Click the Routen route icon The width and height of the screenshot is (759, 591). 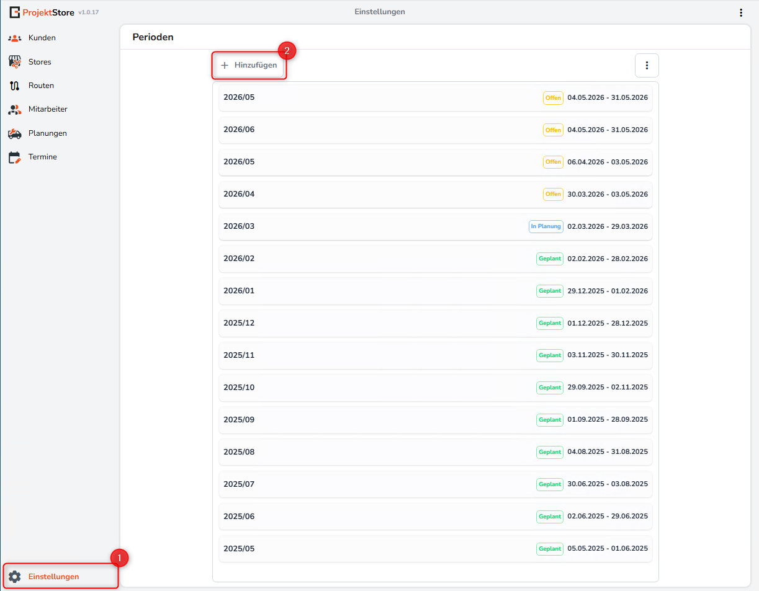point(14,86)
